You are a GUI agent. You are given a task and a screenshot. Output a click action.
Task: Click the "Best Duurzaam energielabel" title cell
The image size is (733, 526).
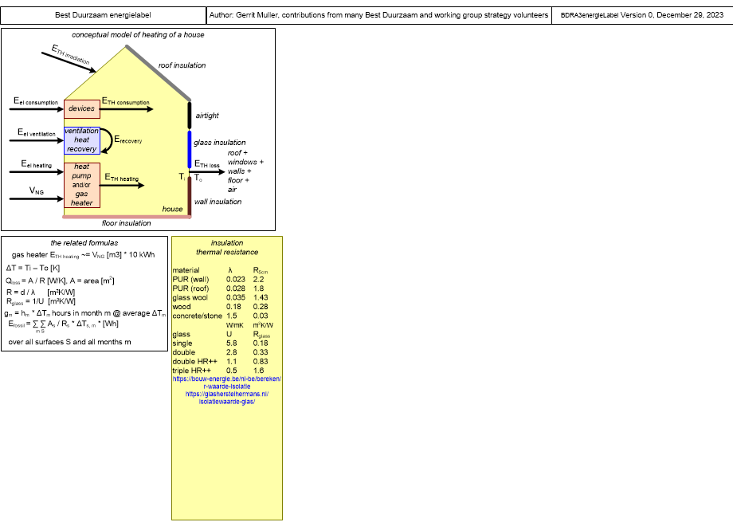(x=103, y=15)
